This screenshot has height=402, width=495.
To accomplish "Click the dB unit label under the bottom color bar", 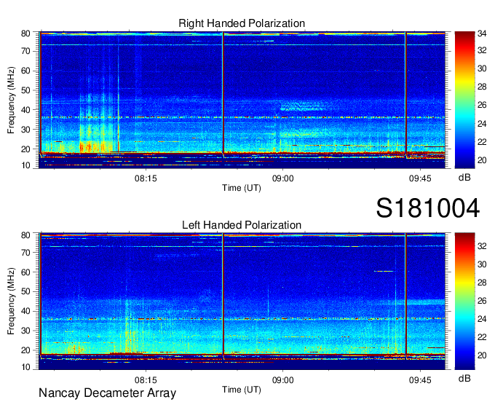I will click(464, 379).
